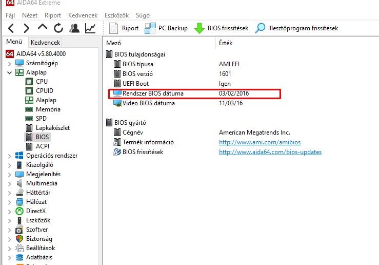This screenshot has height=265, width=379.
Task: Click the Multimédia speaker icon
Action: [19, 183]
